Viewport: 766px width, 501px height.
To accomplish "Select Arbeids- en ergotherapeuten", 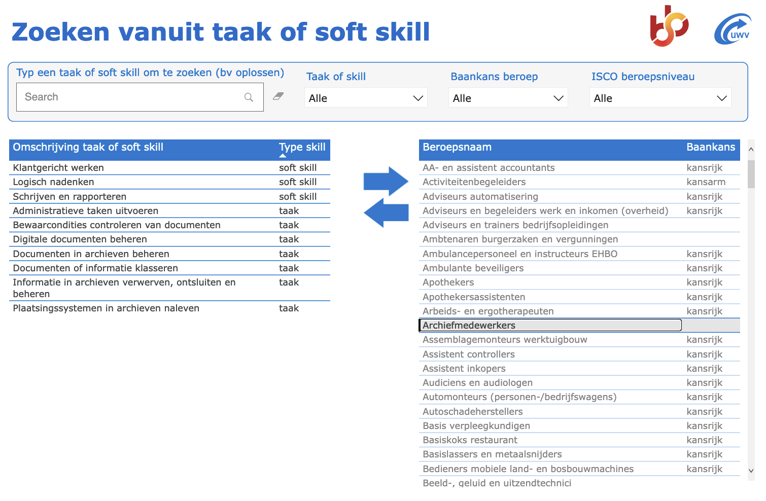I will (579, 311).
